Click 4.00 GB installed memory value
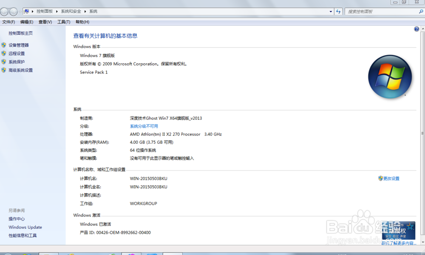The image size is (425, 255). tap(152, 142)
